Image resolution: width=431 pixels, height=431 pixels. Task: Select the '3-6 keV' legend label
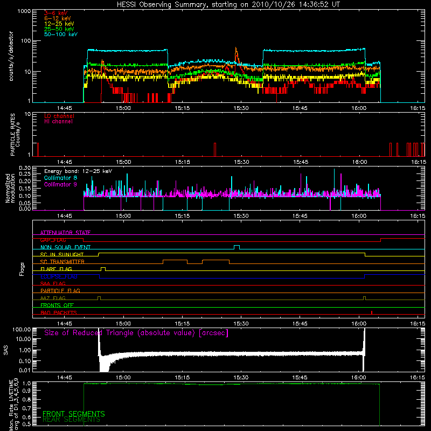(56, 13)
